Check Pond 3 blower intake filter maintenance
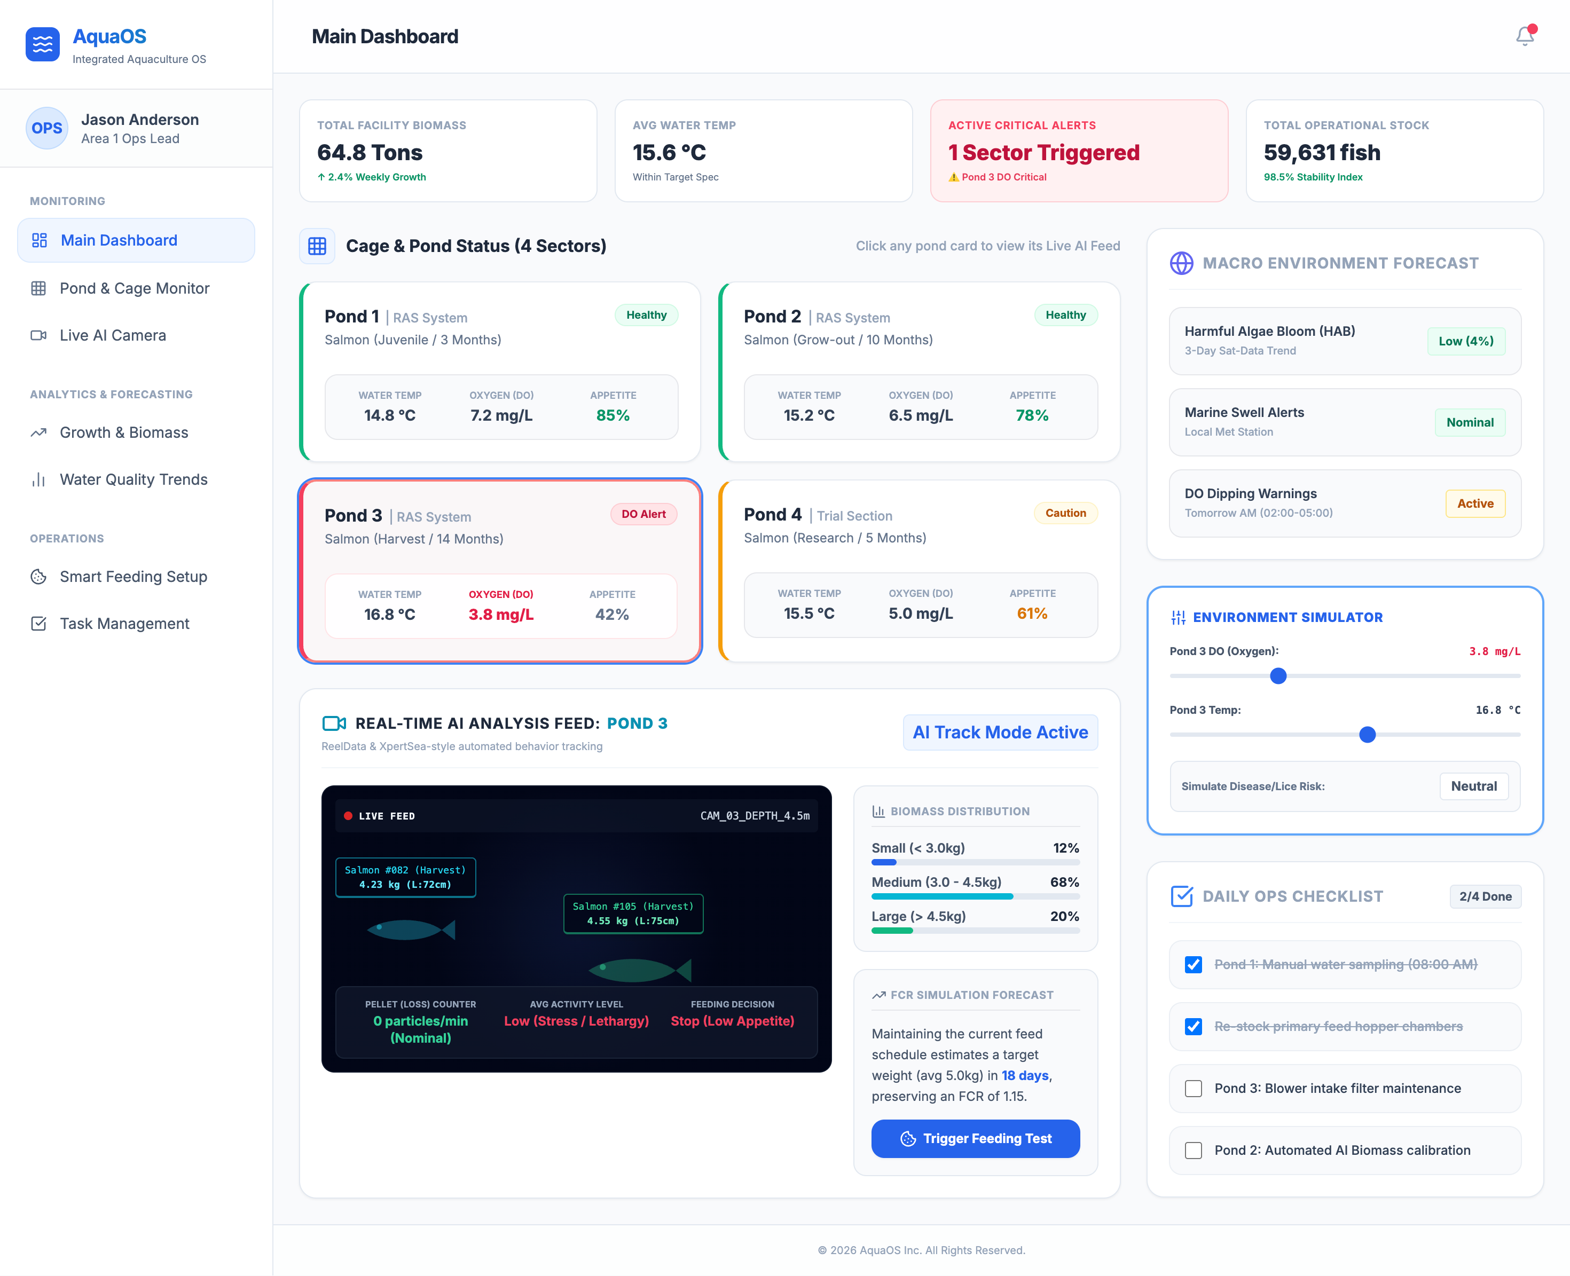1570x1276 pixels. (x=1194, y=1089)
